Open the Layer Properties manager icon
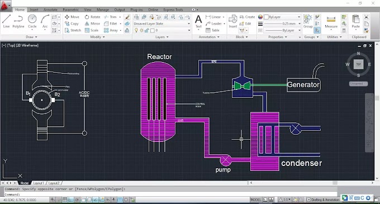380x204 pixels. (136, 17)
